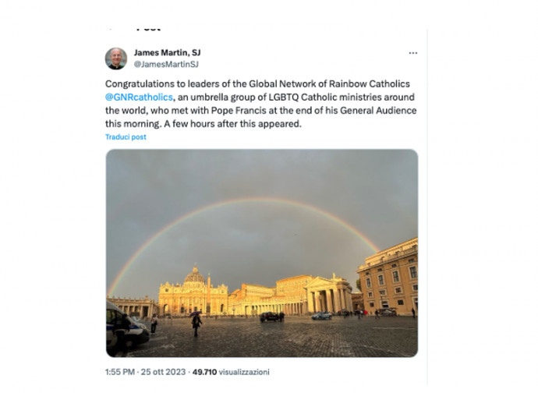The width and height of the screenshot is (538, 393).
Task: Click James Martin's round profile avatar
Action: [x=116, y=58]
